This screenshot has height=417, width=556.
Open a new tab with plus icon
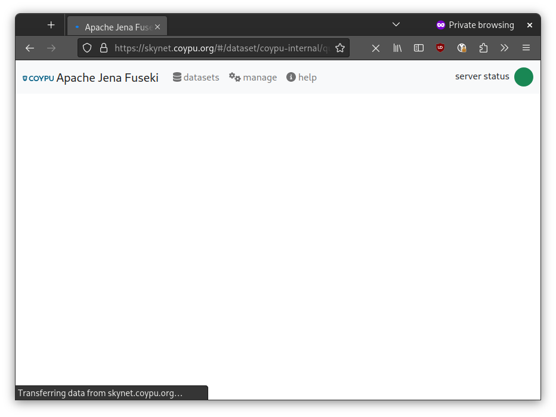coord(51,25)
